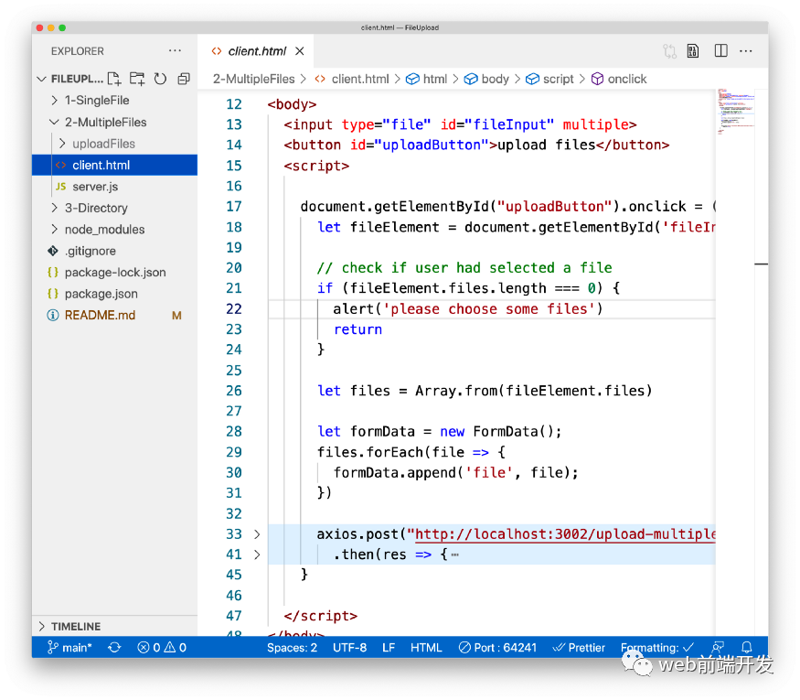Open server.js from the file tree
This screenshot has height=700, width=800.
coord(114,187)
